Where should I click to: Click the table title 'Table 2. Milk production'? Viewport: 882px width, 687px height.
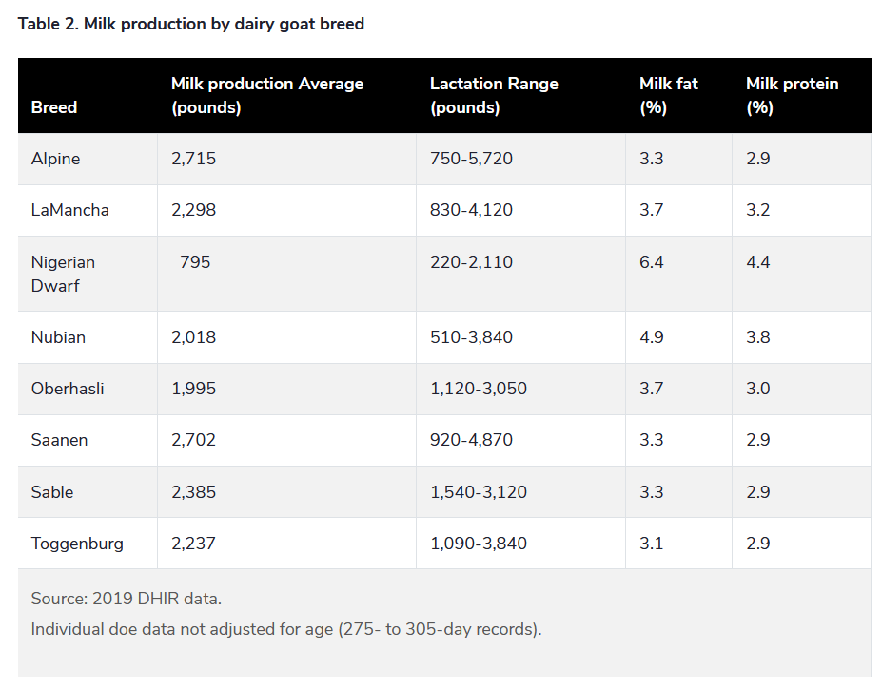pyautogui.click(x=191, y=24)
